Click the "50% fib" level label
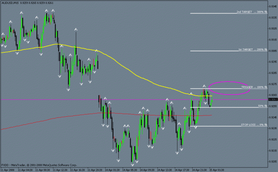Image resolution: width=278 pixels, height=172 pixels. 262,106
